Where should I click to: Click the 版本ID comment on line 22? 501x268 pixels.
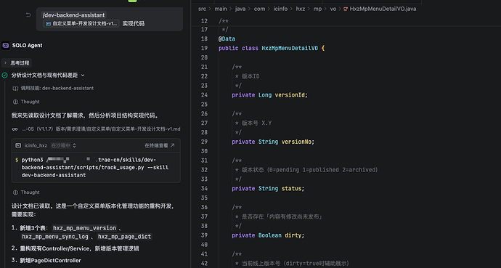coord(250,76)
